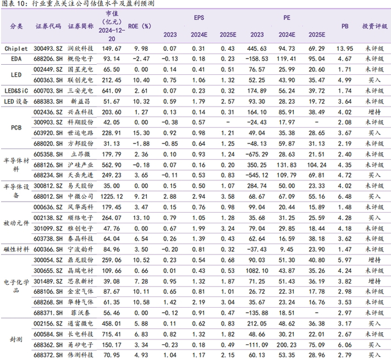Click rating '买入' for 世运电路
The width and height of the screenshot is (391, 359).
coord(375,133)
